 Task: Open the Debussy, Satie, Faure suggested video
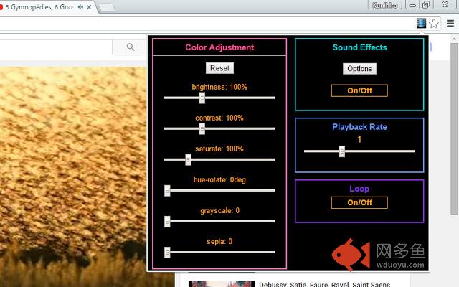(x=324, y=284)
